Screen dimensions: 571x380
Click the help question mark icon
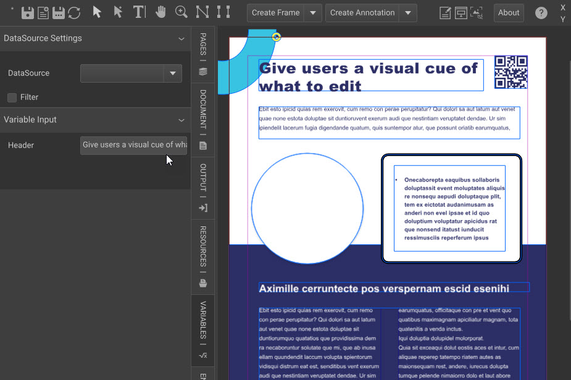[x=541, y=13]
